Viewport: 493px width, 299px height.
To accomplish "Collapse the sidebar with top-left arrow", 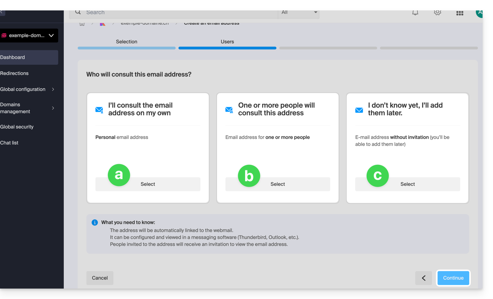I will tap(1, 12).
